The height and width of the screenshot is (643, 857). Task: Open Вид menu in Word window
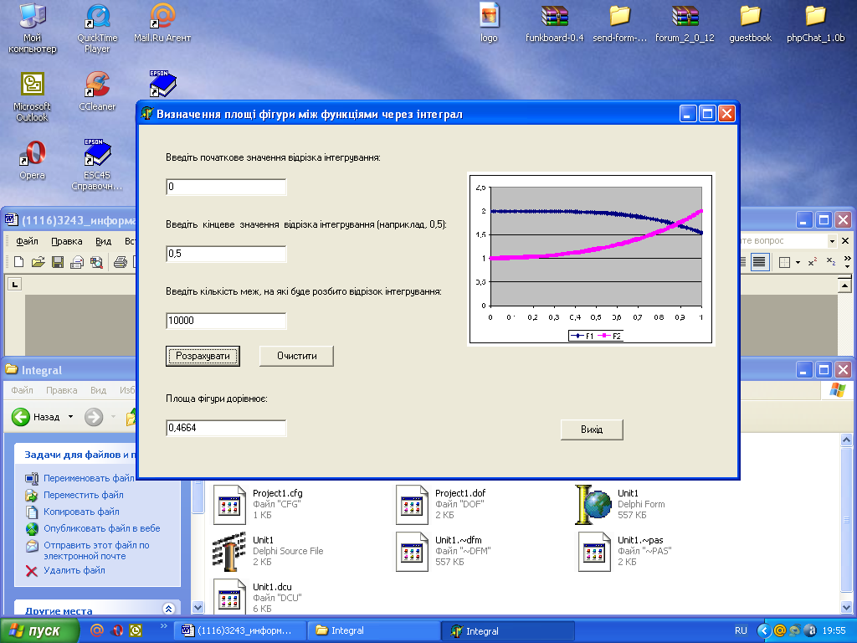coord(103,241)
